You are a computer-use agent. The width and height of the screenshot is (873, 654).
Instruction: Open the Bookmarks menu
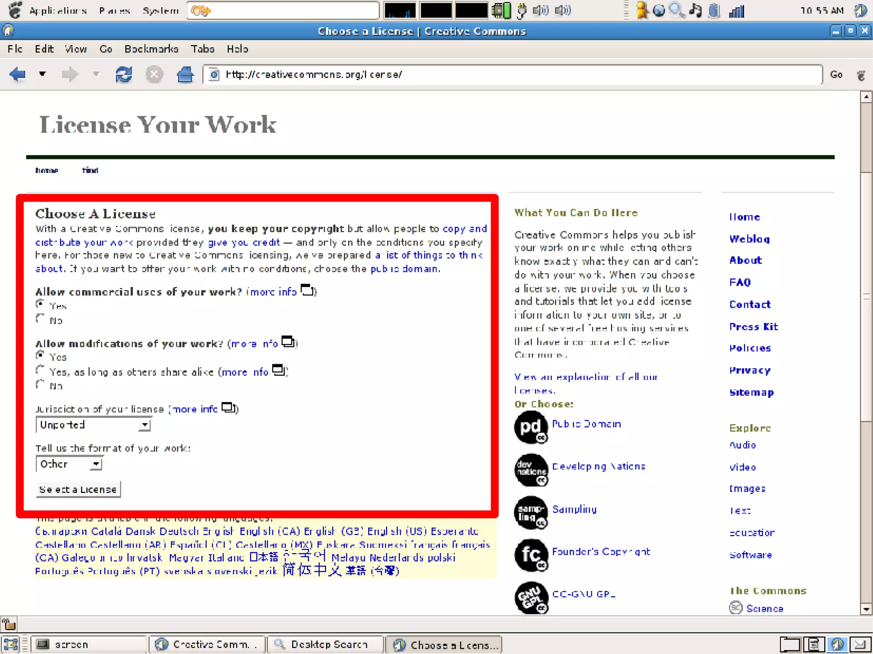(x=151, y=49)
